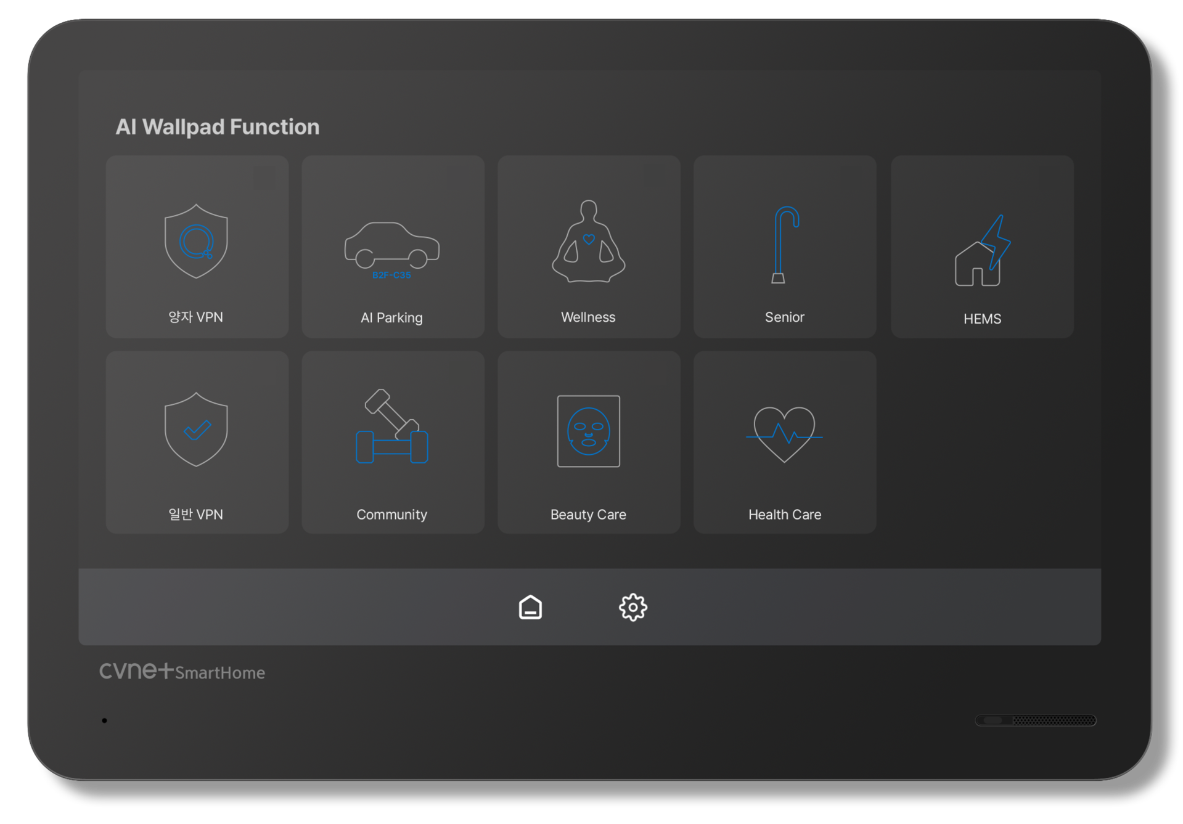Open the Senior cane icon
Image resolution: width=1183 pixels, height=824 pixels.
point(785,245)
